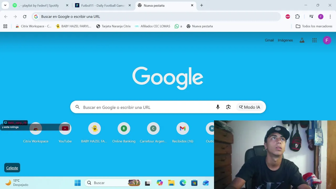Screen dimensions: 336x189
Task: Open File Explorer from the taskbar
Action: (x=171, y=183)
